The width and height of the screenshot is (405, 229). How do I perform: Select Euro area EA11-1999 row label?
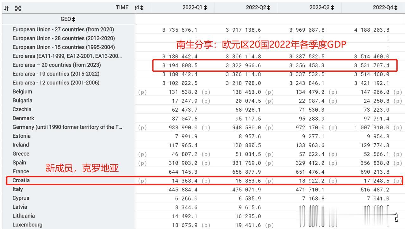[x=67, y=56]
